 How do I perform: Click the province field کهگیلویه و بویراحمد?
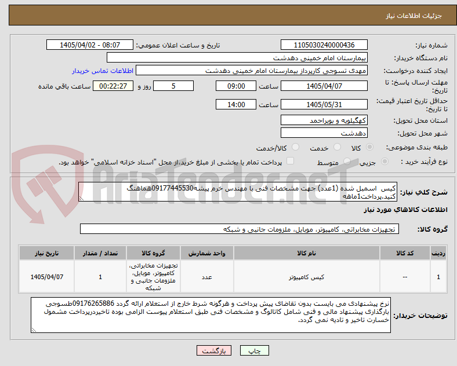click(x=324, y=120)
